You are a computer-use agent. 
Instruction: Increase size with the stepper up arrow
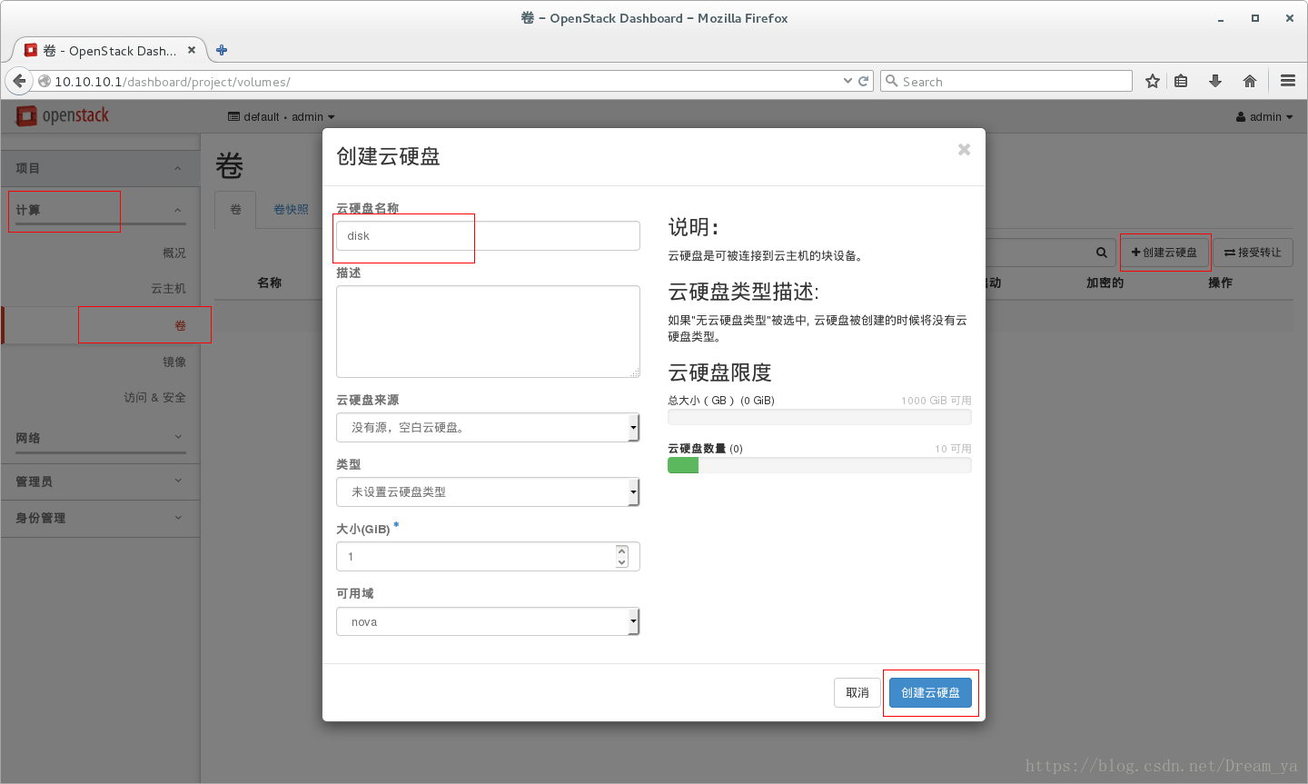coord(621,551)
